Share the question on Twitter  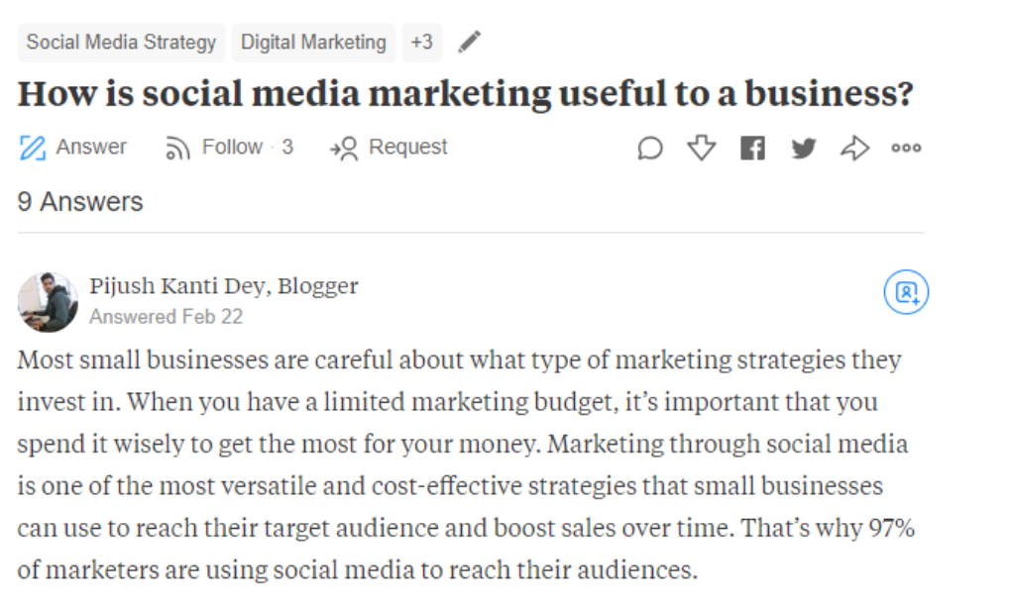(803, 149)
